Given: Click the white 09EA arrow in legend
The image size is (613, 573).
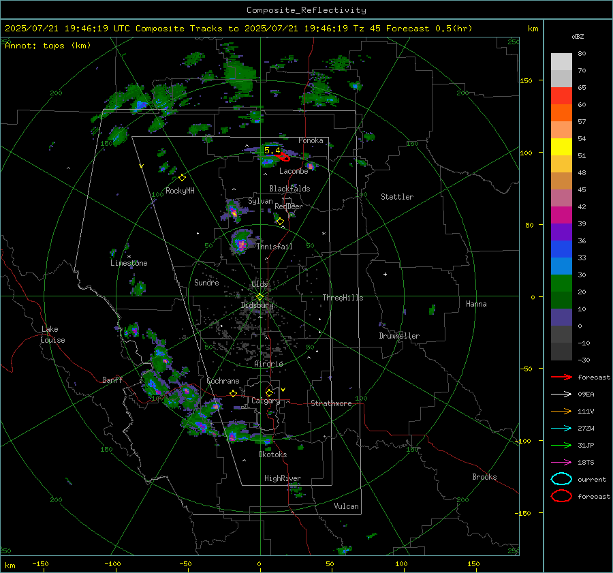Looking at the screenshot, I should pyautogui.click(x=561, y=394).
